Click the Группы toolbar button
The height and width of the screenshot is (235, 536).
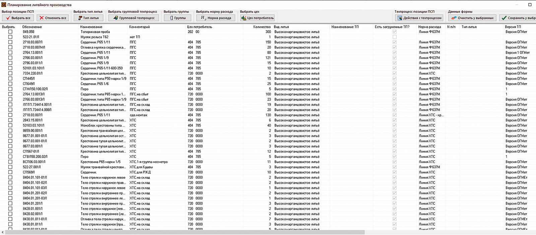[178, 18]
